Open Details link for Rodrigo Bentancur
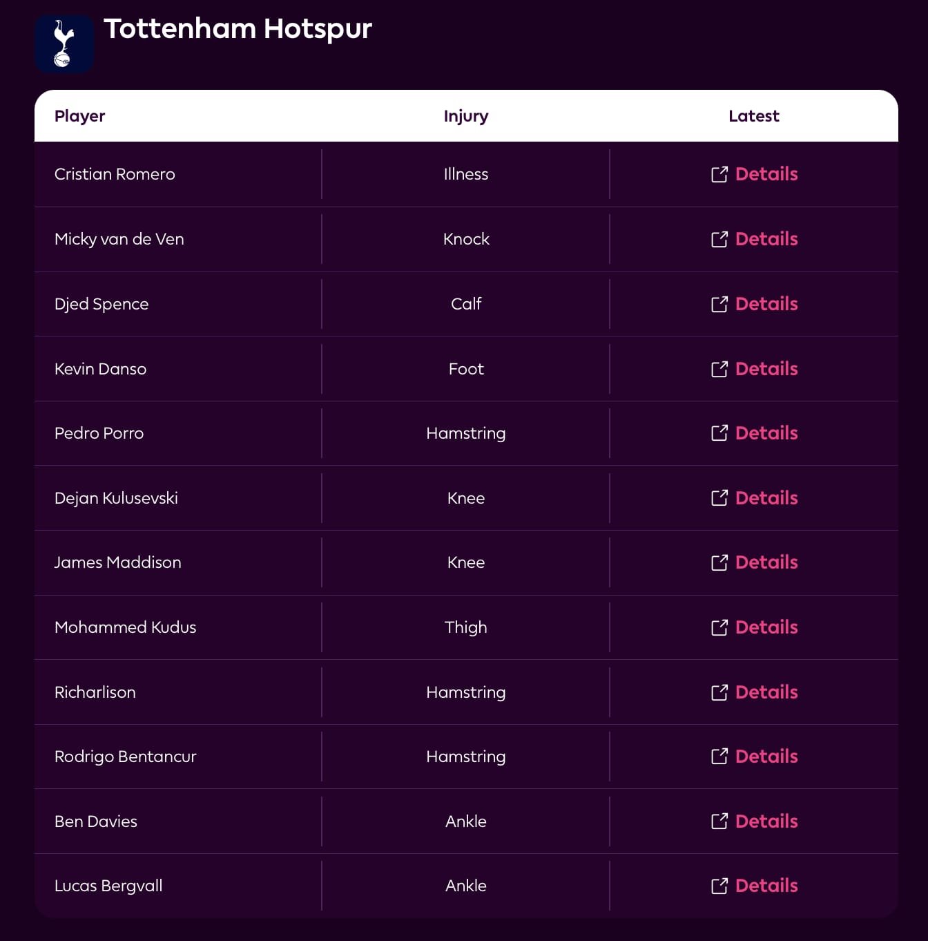Screen dimensions: 928x941 (766, 757)
